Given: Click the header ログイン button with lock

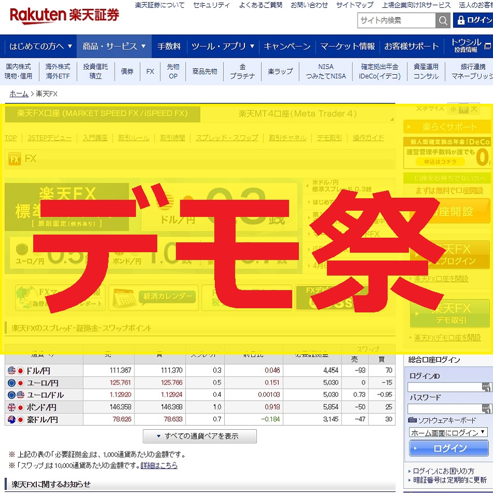Looking at the screenshot, I should [x=473, y=20].
